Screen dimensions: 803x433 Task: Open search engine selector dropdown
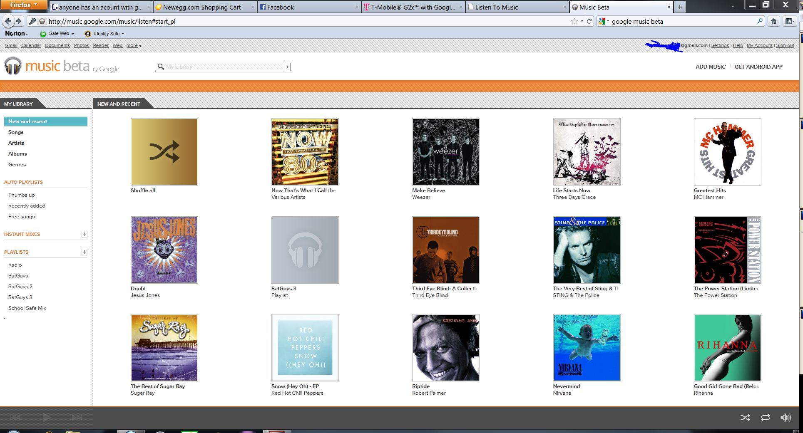click(603, 21)
